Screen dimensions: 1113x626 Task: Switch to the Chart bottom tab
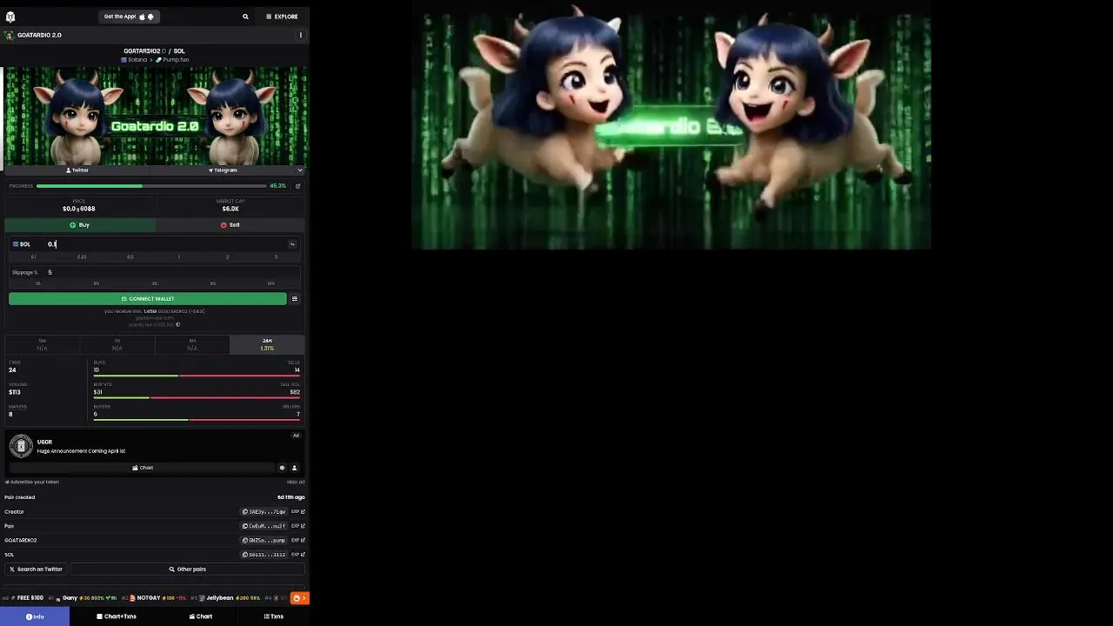click(201, 616)
